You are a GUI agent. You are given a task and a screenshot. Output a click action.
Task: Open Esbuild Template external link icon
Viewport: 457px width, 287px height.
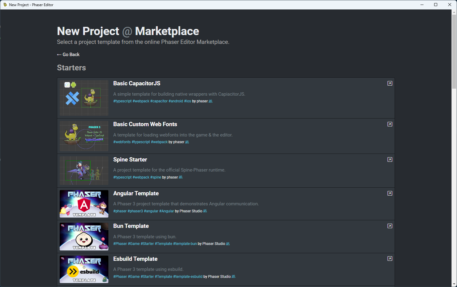tap(390, 259)
